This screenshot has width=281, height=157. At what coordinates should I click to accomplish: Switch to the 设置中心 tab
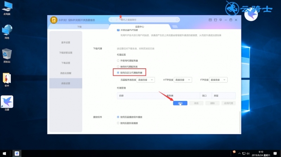139,27
